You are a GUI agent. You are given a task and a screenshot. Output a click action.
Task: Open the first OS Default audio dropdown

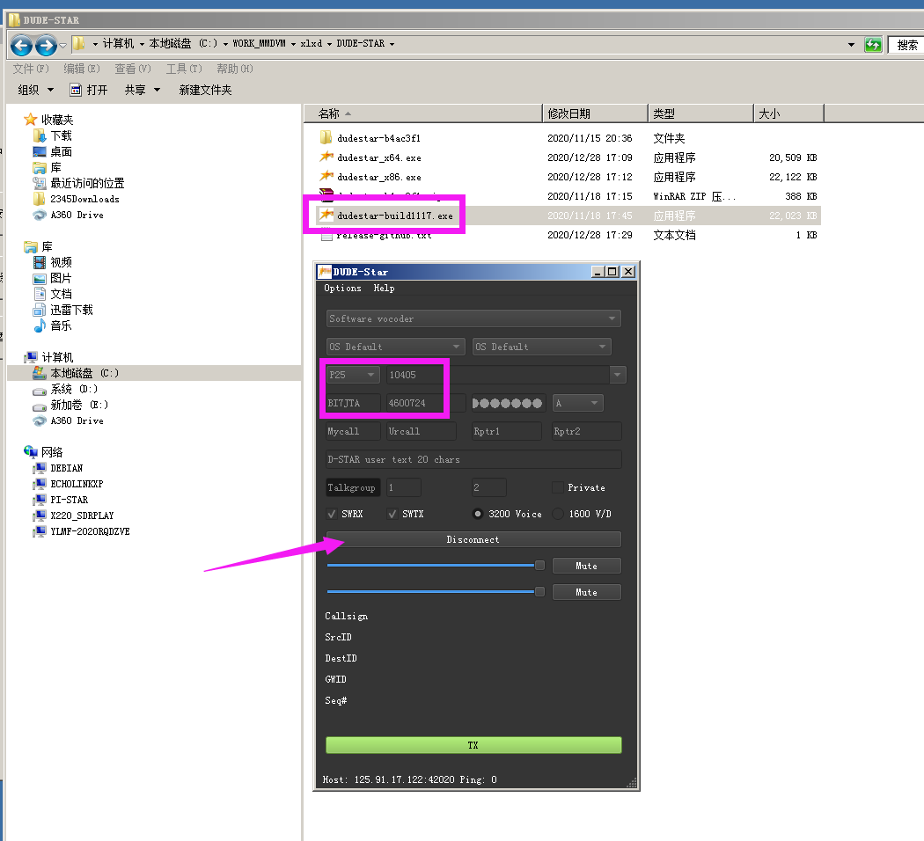coord(395,347)
